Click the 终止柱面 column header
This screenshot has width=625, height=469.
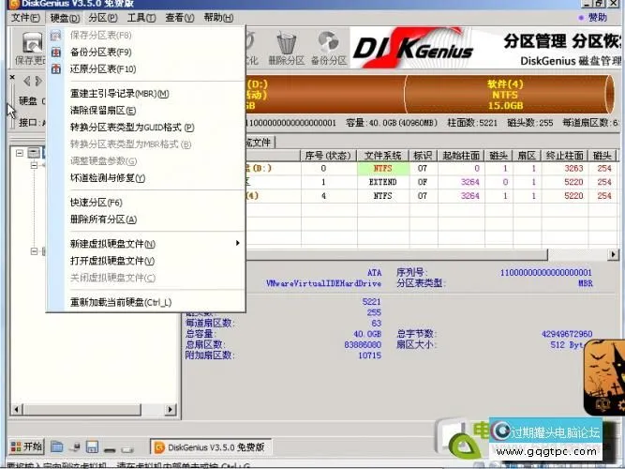pyautogui.click(x=564, y=156)
